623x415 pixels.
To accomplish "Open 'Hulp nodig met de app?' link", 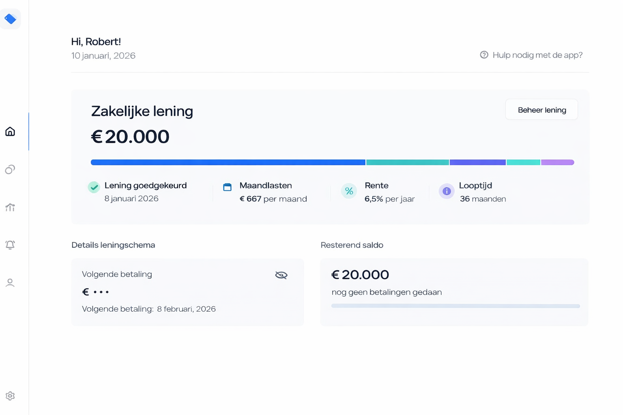I will 537,55.
